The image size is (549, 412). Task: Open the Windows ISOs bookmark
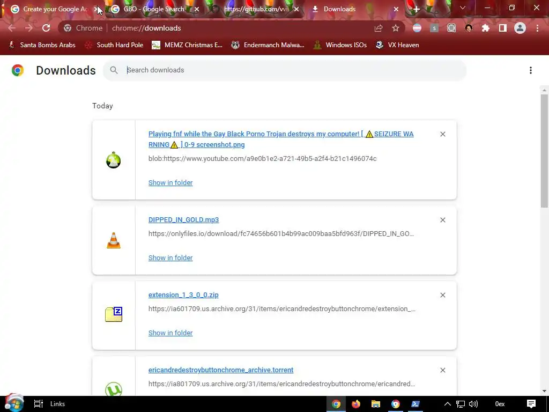pyautogui.click(x=340, y=45)
